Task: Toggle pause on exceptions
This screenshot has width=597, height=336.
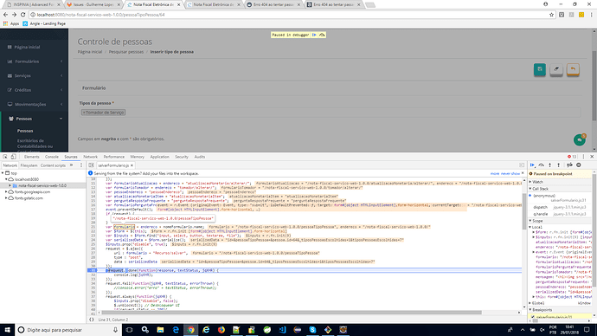Action: pos(579,165)
